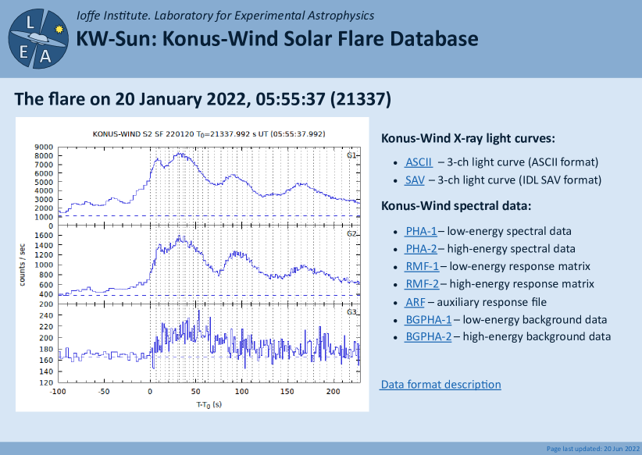Select the 'Konus-Wind X-ray light curves:' heading
642x455 pixels.
pyautogui.click(x=468, y=138)
